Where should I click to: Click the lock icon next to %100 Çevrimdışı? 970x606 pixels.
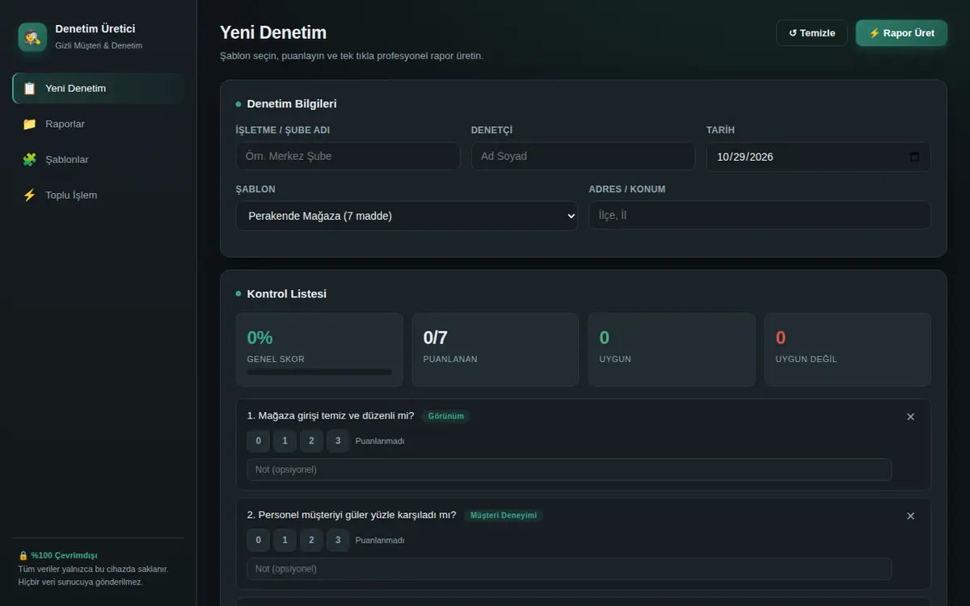pos(23,555)
